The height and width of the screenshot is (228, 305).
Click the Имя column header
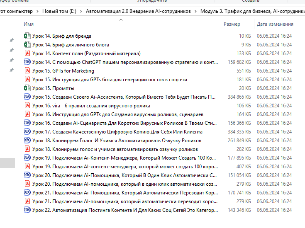(29, 24)
